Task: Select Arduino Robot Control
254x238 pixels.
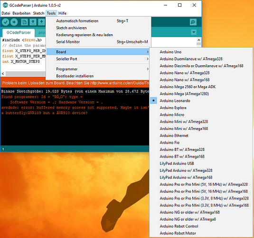Action: (201, 227)
